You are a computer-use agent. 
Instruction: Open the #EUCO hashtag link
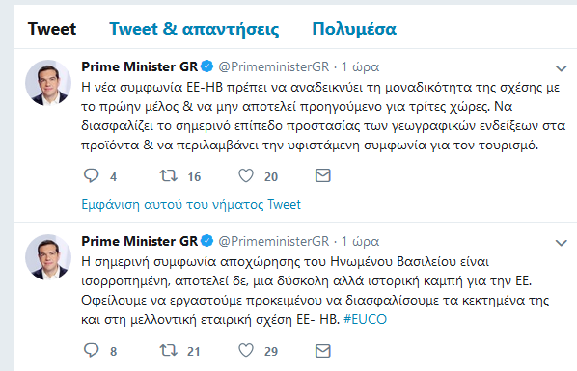click(x=365, y=319)
